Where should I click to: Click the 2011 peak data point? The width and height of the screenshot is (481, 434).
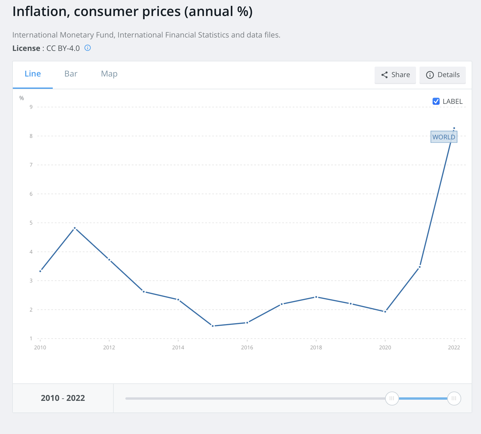[75, 228]
